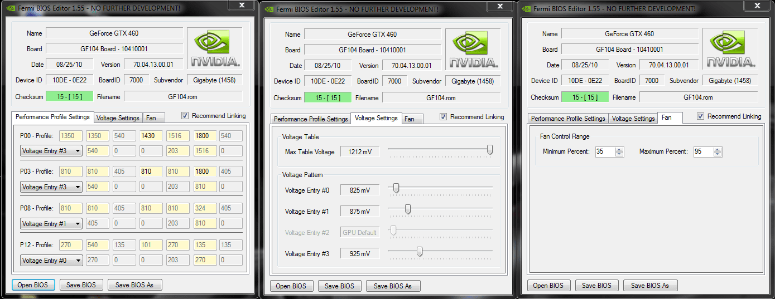Click Save BIOS in Performance Profile window
Screen dimensions: 775x299
click(81, 285)
